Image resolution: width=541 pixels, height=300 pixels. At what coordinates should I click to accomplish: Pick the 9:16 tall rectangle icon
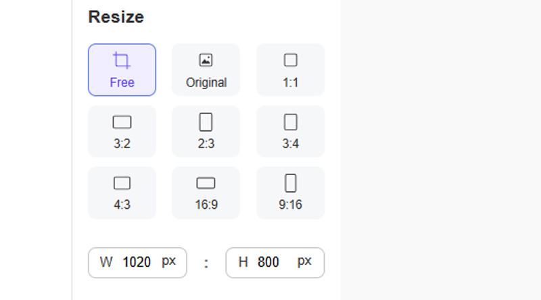(291, 183)
